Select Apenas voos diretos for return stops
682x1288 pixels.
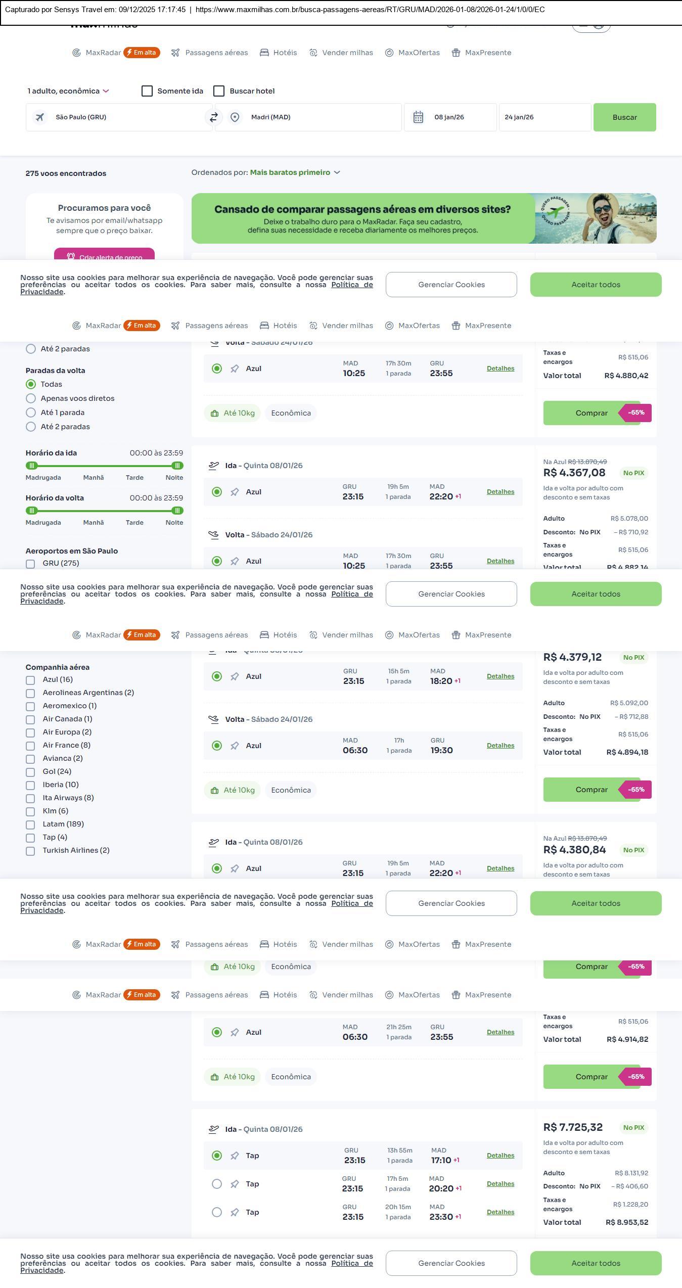[31, 398]
